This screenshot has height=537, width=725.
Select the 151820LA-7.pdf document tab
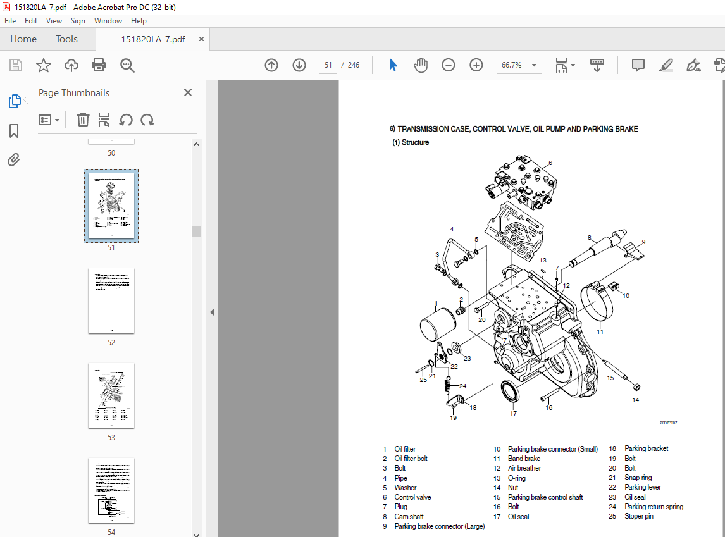click(153, 39)
